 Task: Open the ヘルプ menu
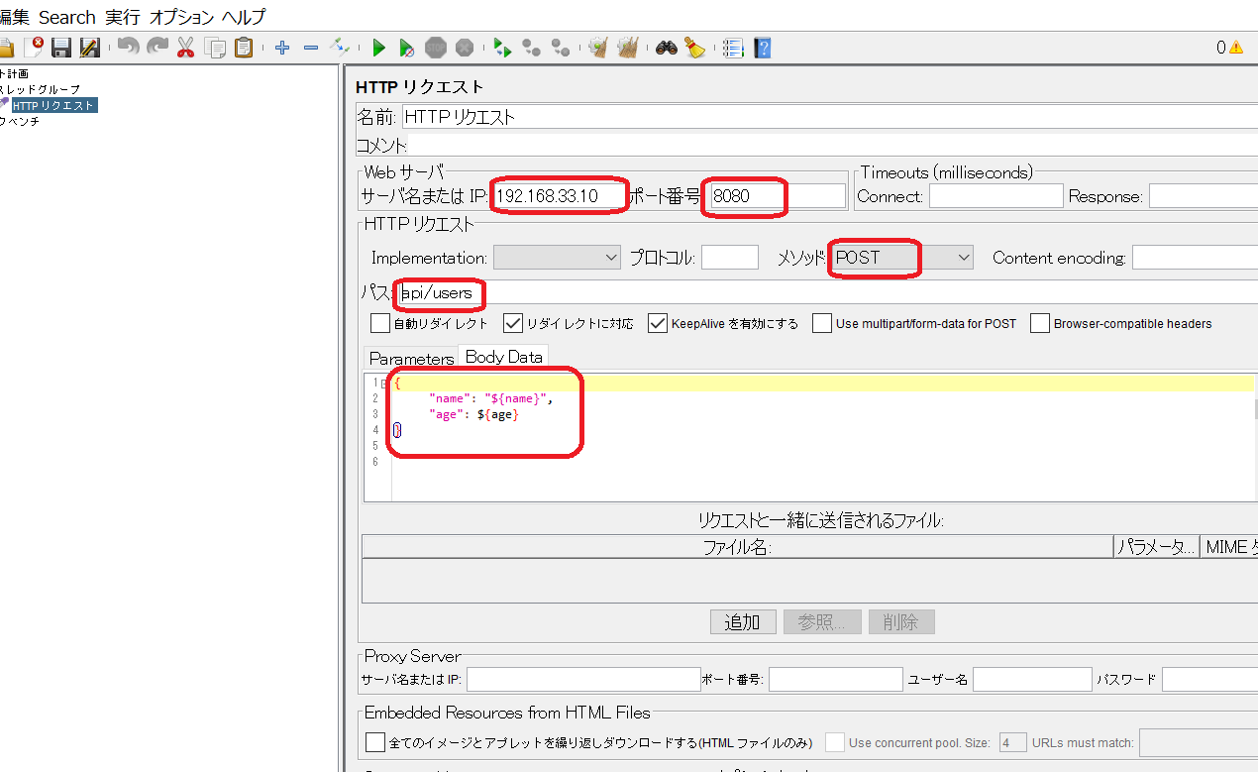point(244,17)
